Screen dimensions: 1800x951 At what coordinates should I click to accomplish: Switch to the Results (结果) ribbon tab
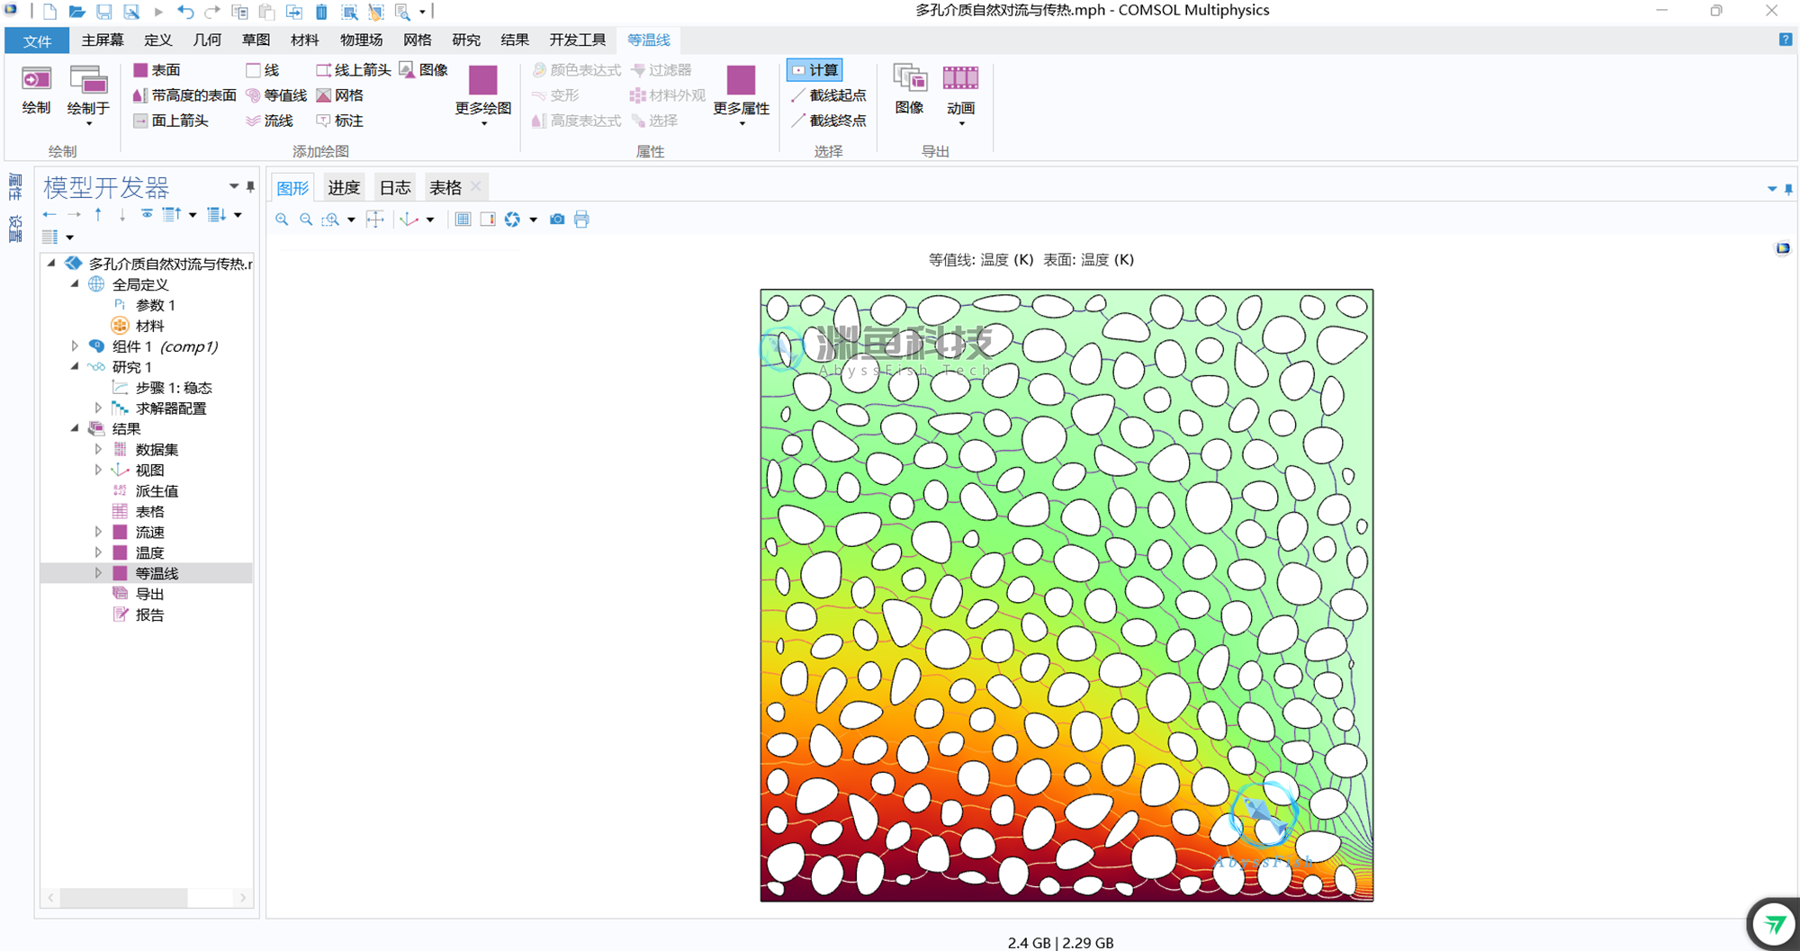(x=515, y=40)
